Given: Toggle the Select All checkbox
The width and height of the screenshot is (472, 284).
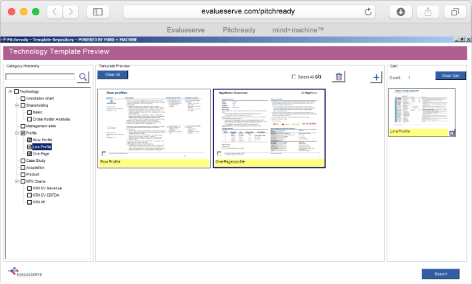Looking at the screenshot, I should pyautogui.click(x=294, y=77).
